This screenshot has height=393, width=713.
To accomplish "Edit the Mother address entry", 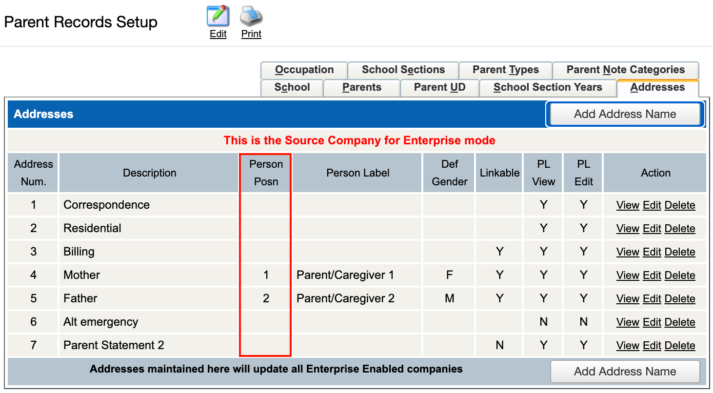I will click(x=652, y=275).
